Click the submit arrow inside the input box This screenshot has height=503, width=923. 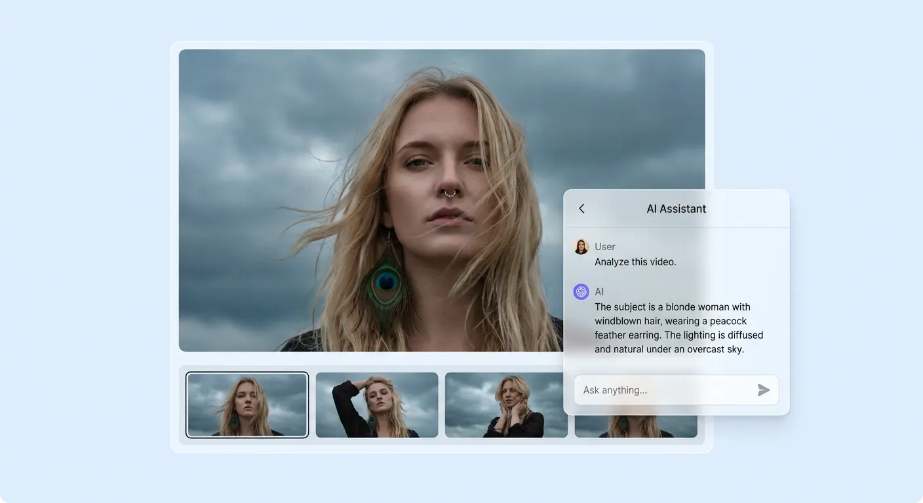[x=763, y=390]
